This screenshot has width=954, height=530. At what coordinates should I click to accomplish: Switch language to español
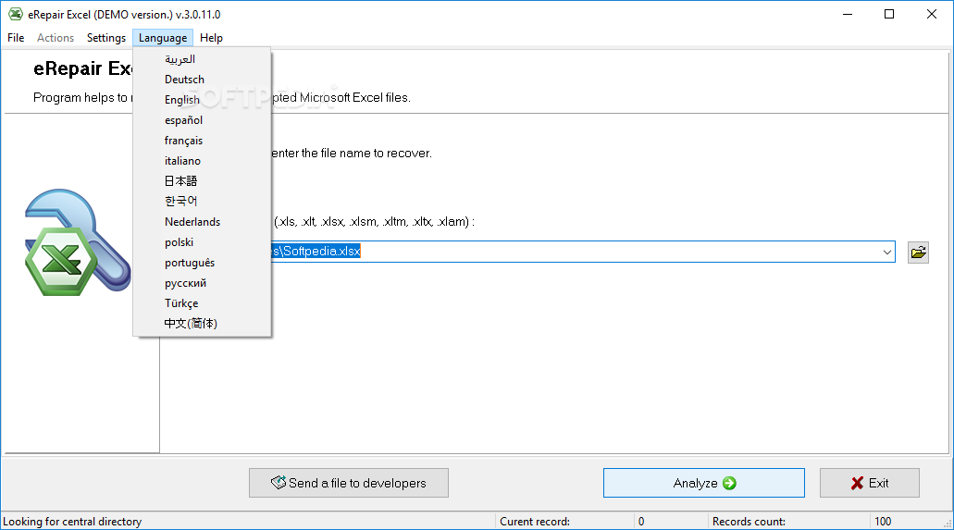tap(202, 120)
